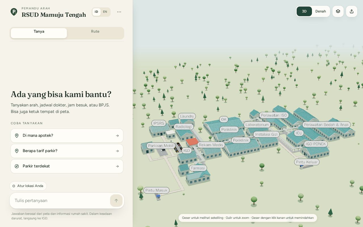Screen dimensions: 363x227
Task: Send the question with arrow button
Action: coord(116,201)
